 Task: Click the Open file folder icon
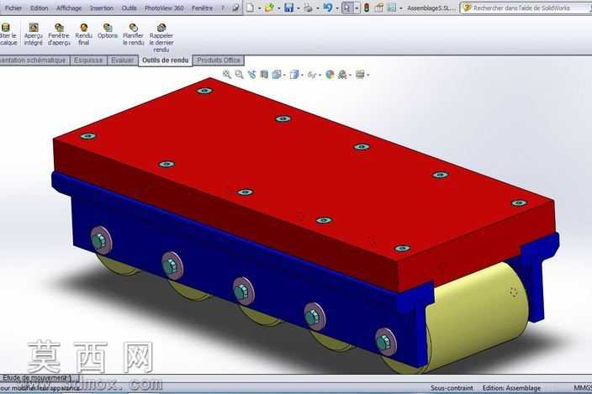[269, 8]
